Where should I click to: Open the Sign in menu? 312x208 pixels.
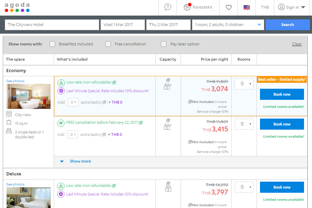tap(292, 7)
